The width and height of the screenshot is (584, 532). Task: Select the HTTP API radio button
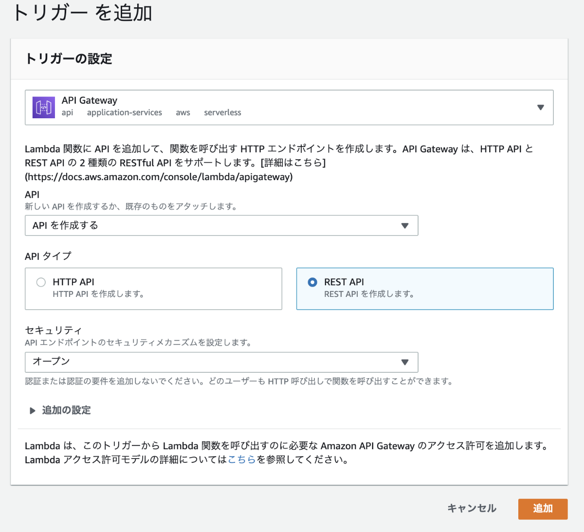point(41,282)
